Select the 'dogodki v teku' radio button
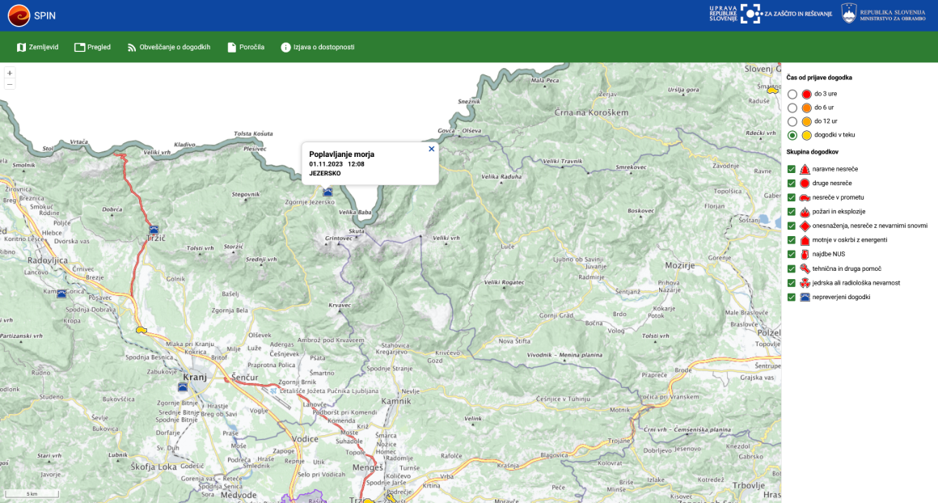Image resolution: width=938 pixels, height=503 pixels. pos(792,135)
